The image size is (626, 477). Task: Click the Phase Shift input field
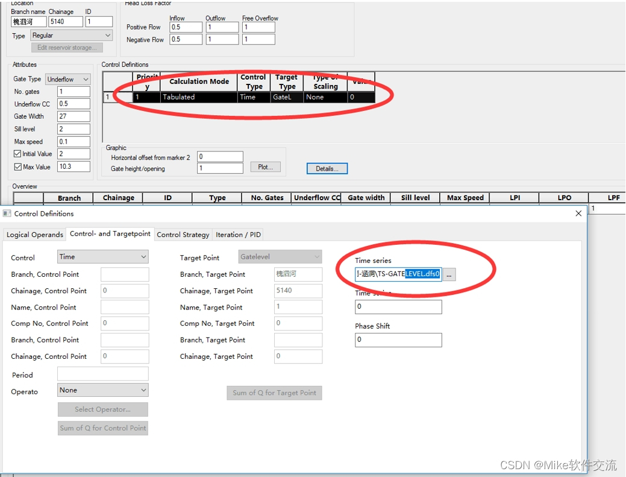[x=398, y=340]
